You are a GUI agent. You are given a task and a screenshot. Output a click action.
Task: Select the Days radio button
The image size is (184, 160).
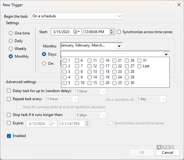pyautogui.click(x=44, y=54)
